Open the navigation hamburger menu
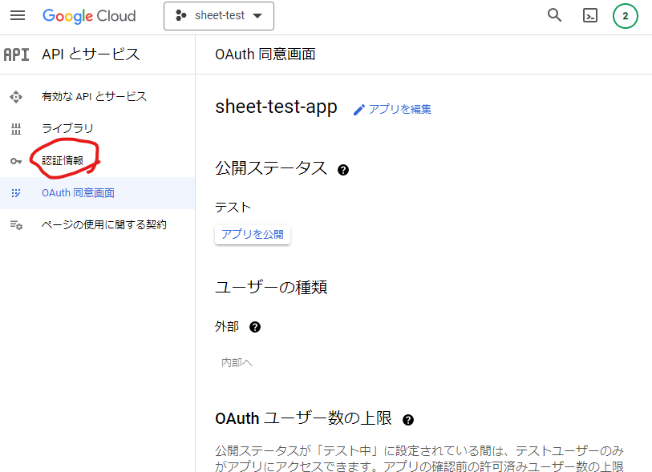 click(18, 15)
